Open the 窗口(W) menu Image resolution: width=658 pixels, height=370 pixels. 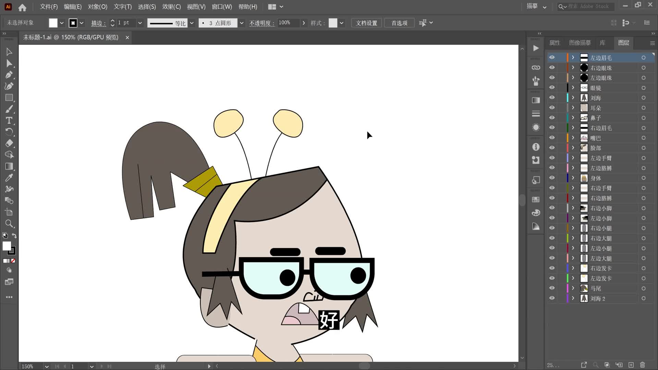pos(222,7)
